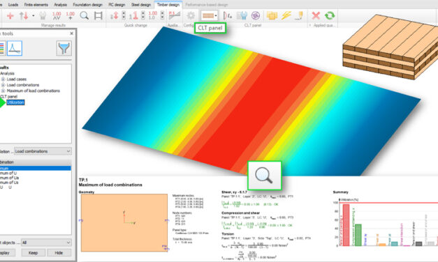
Task: Click the magnifier detailed result button
Action: 264,176
